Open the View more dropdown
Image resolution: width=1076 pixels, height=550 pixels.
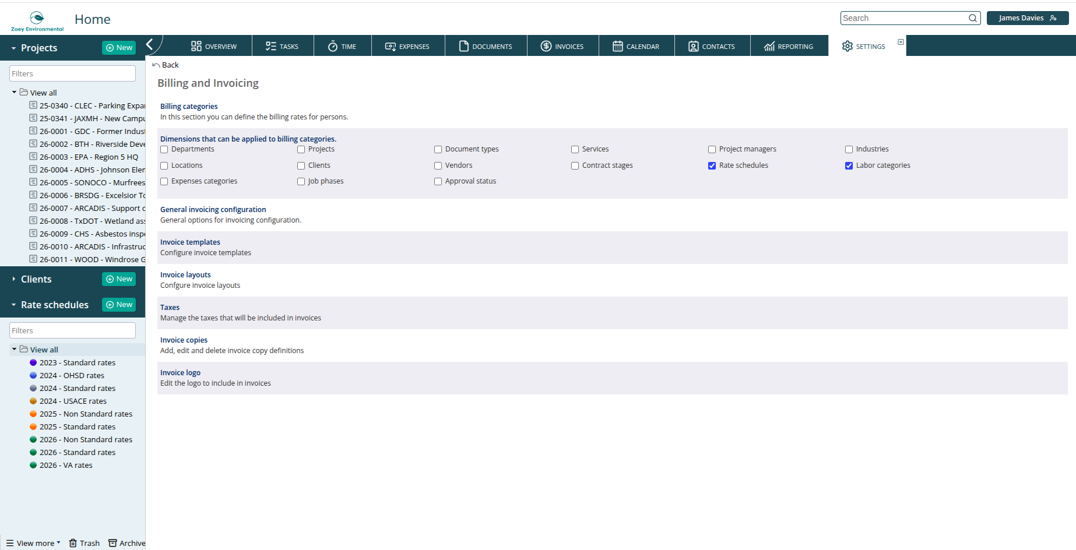point(33,543)
